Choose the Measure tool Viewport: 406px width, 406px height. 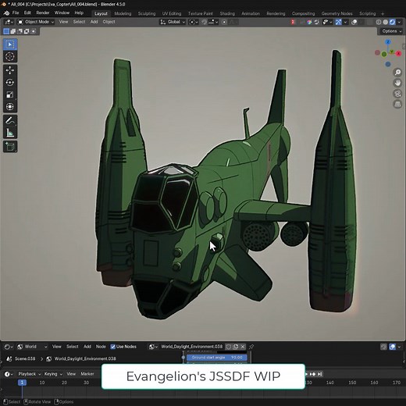pos(10,133)
